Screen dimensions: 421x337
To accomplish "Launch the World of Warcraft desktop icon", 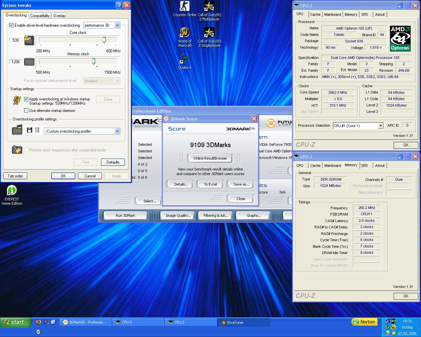I will (x=185, y=37).
